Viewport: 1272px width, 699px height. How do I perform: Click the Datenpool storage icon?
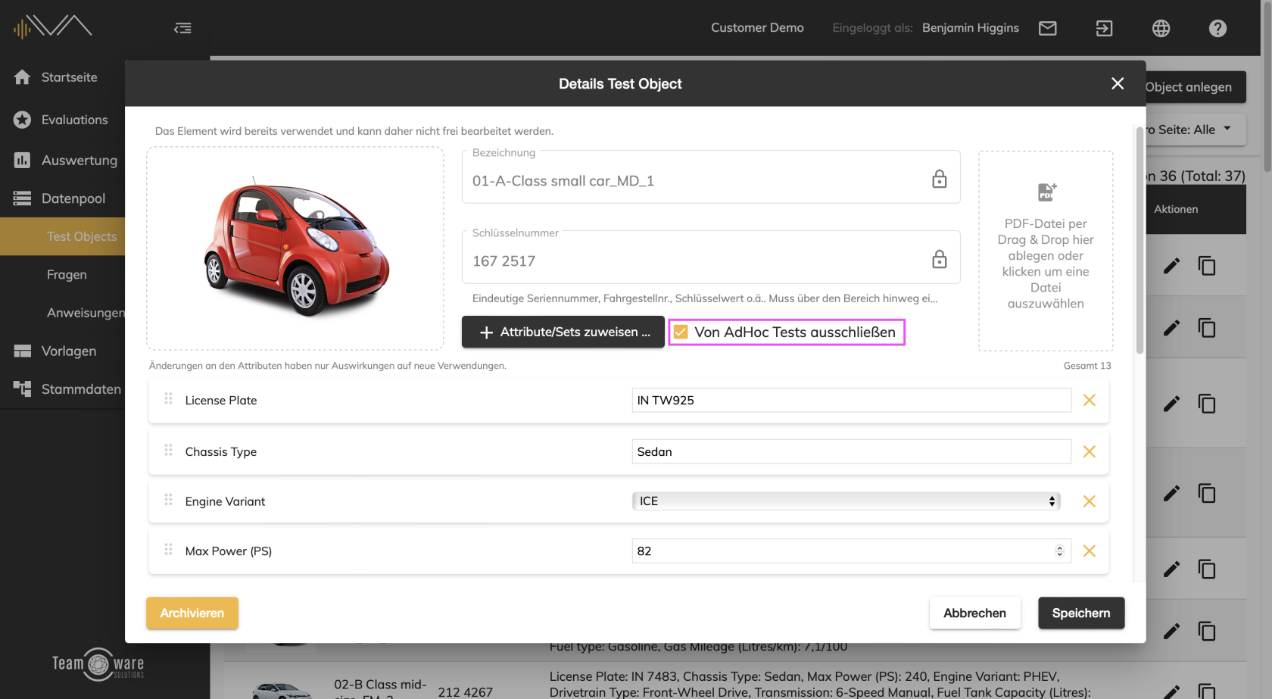pos(22,198)
